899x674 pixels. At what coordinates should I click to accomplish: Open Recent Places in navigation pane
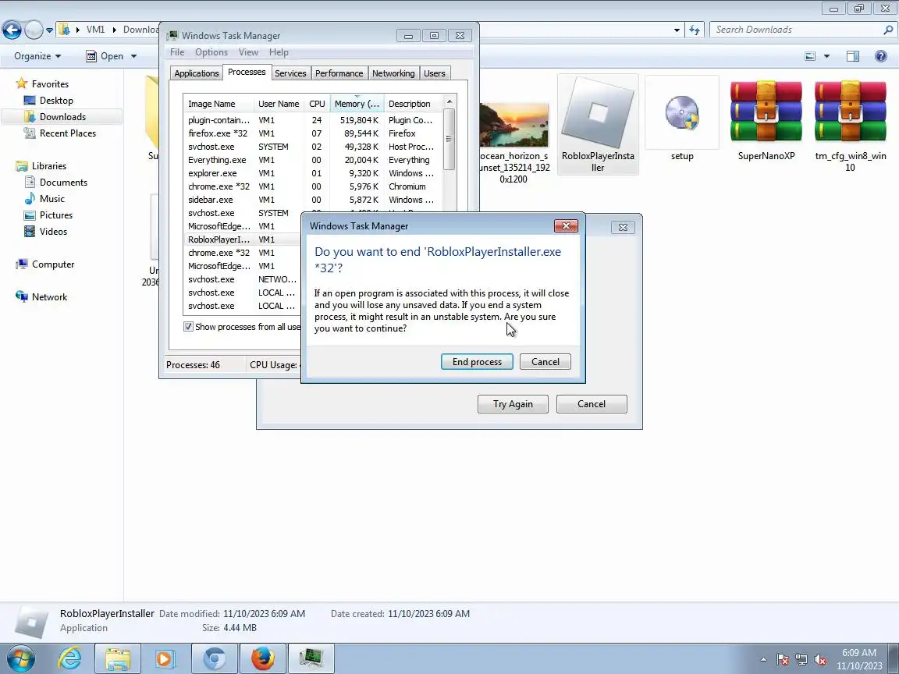68,133
